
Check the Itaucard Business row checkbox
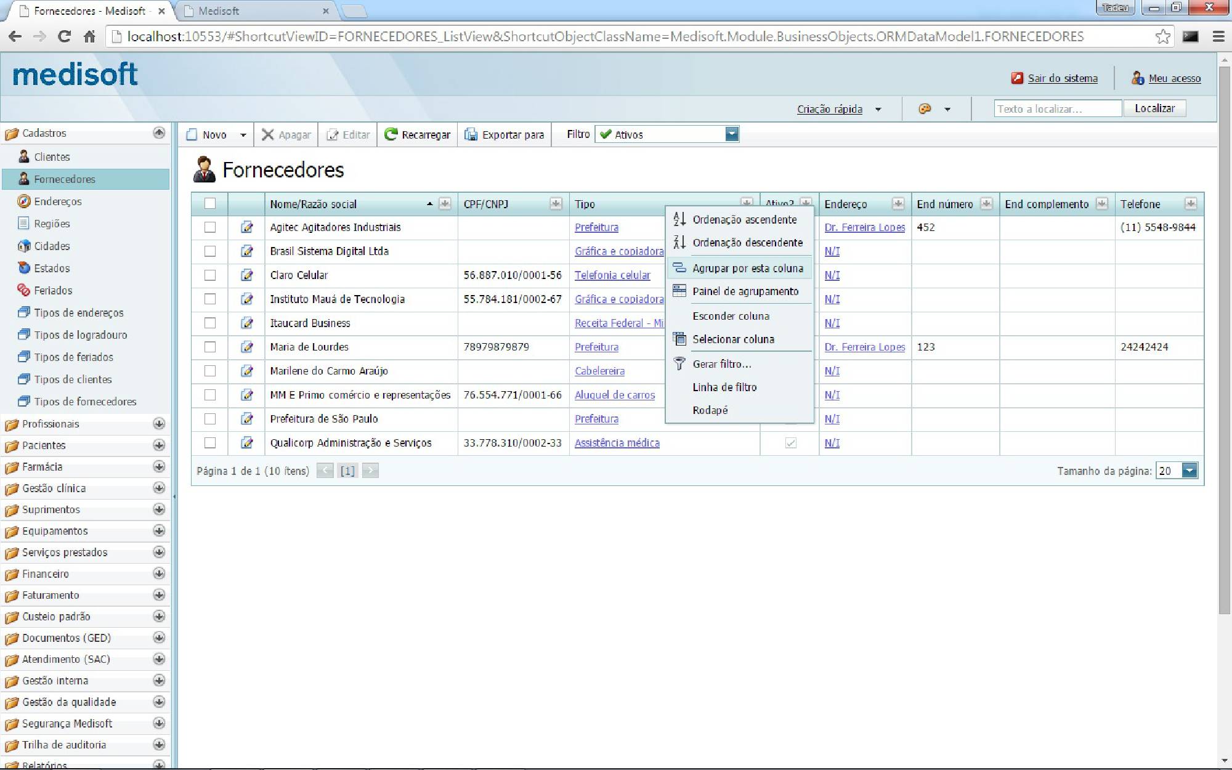(x=210, y=323)
